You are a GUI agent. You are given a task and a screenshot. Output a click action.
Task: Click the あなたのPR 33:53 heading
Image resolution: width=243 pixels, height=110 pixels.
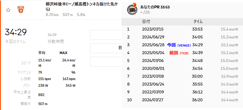[x=155, y=7]
